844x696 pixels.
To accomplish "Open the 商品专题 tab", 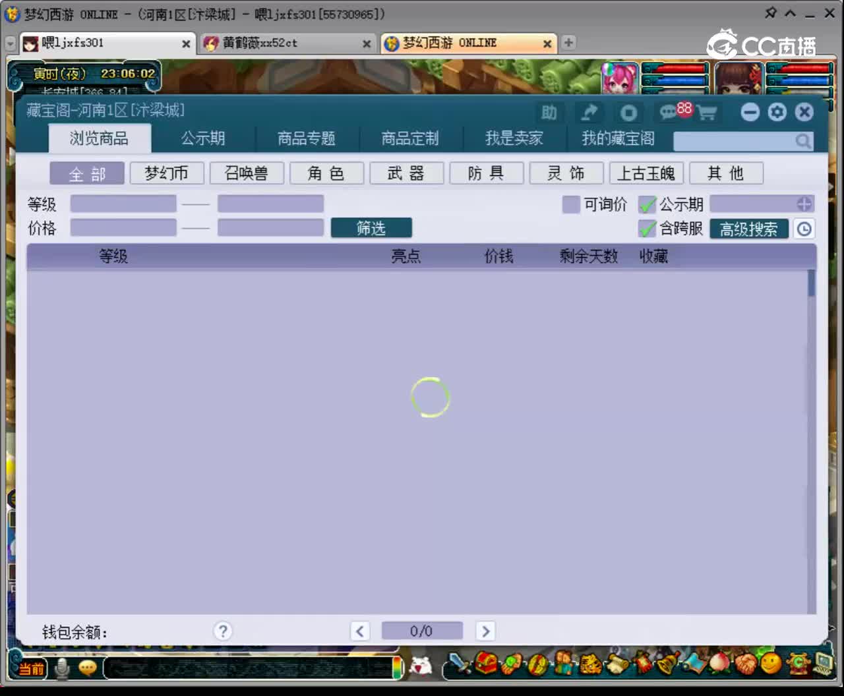I will point(307,138).
